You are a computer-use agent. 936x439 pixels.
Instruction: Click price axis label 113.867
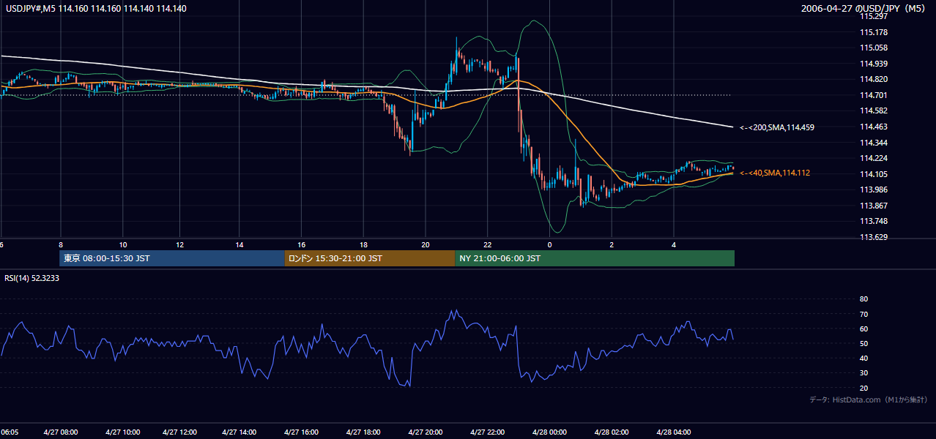coord(873,206)
